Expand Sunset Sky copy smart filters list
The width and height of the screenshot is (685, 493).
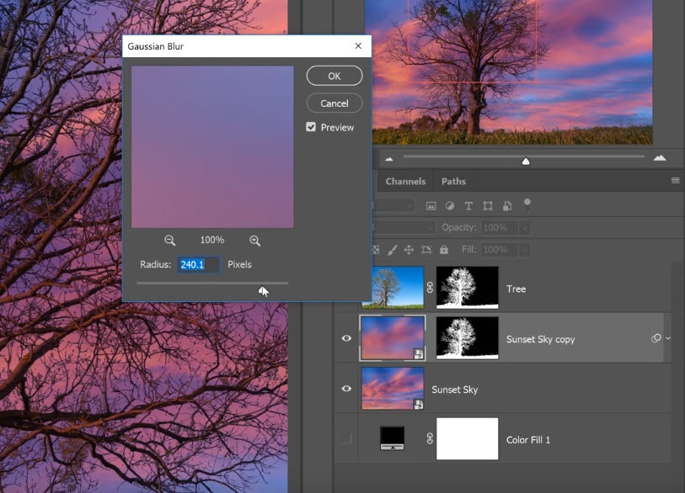point(668,339)
